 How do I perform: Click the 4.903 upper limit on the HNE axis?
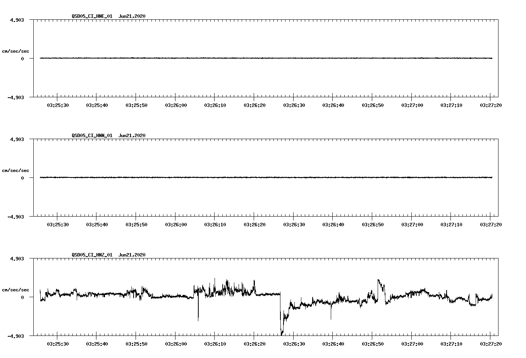pos(17,20)
